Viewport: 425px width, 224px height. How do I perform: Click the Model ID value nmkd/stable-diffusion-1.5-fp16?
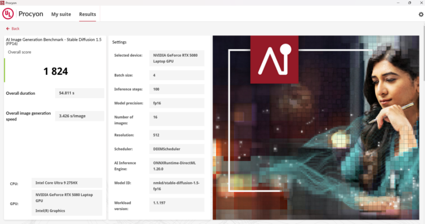177,186
